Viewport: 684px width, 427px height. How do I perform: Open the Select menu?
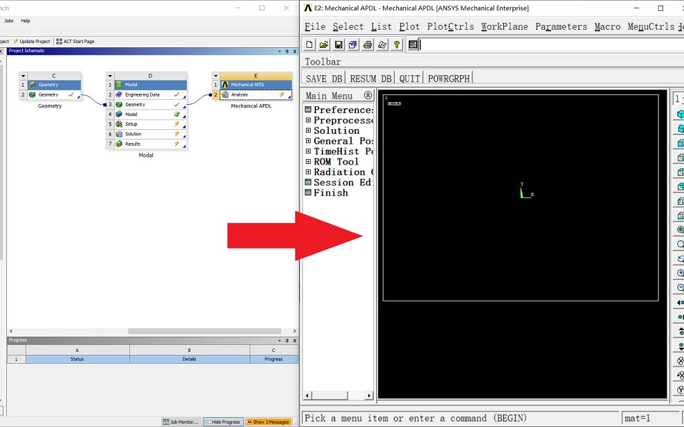pyautogui.click(x=348, y=26)
